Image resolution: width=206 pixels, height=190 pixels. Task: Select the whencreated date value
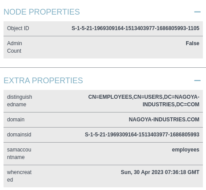pyautogui.click(x=160, y=172)
